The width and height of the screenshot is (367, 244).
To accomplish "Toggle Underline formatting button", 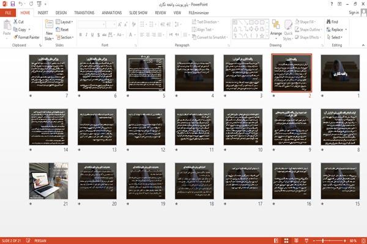I will point(92,35).
